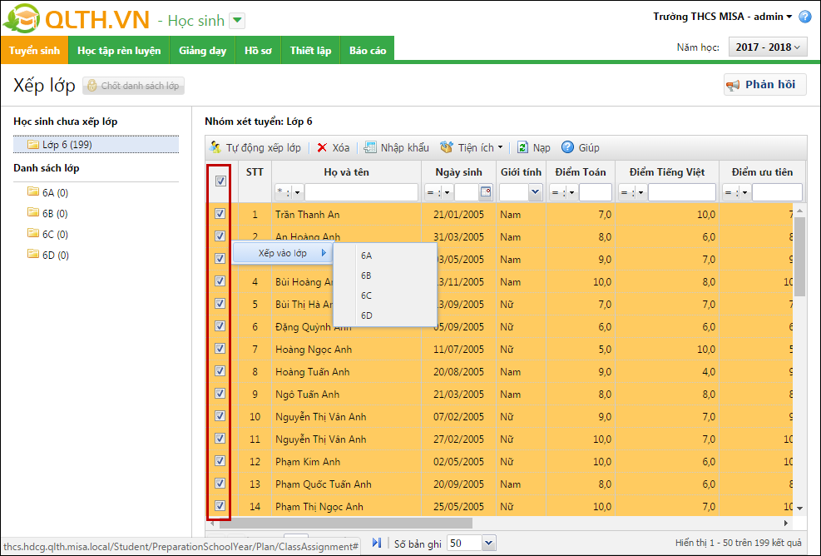Click the Chốt danh sách lớp button
Viewport: 821px width, 556px height.
tap(133, 86)
